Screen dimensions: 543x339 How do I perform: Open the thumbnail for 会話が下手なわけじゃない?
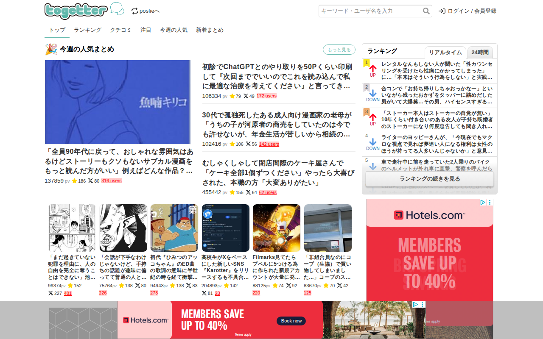point(123,228)
